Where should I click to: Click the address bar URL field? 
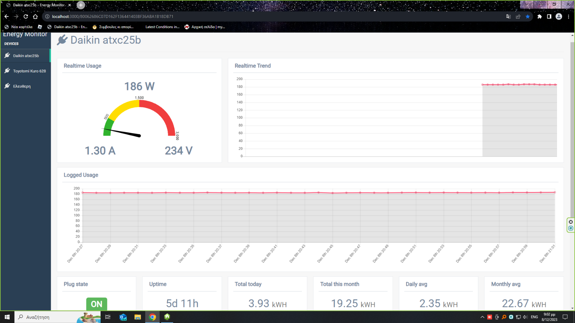[112, 17]
